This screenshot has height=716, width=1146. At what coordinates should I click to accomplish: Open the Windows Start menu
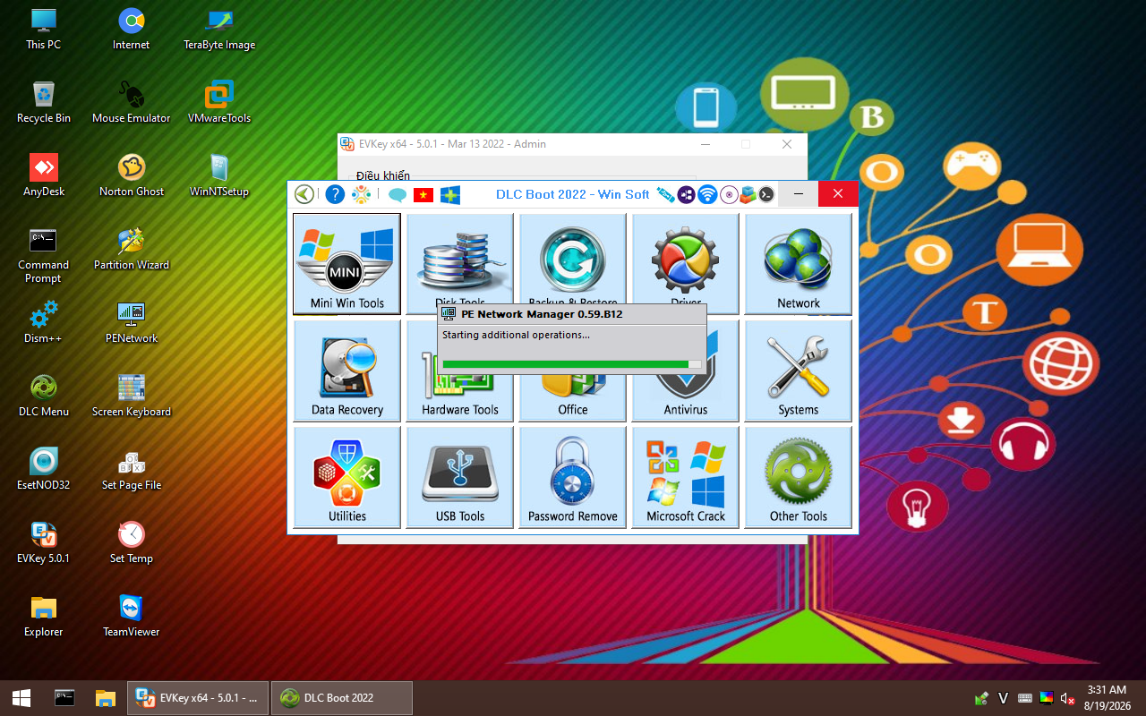(x=21, y=698)
